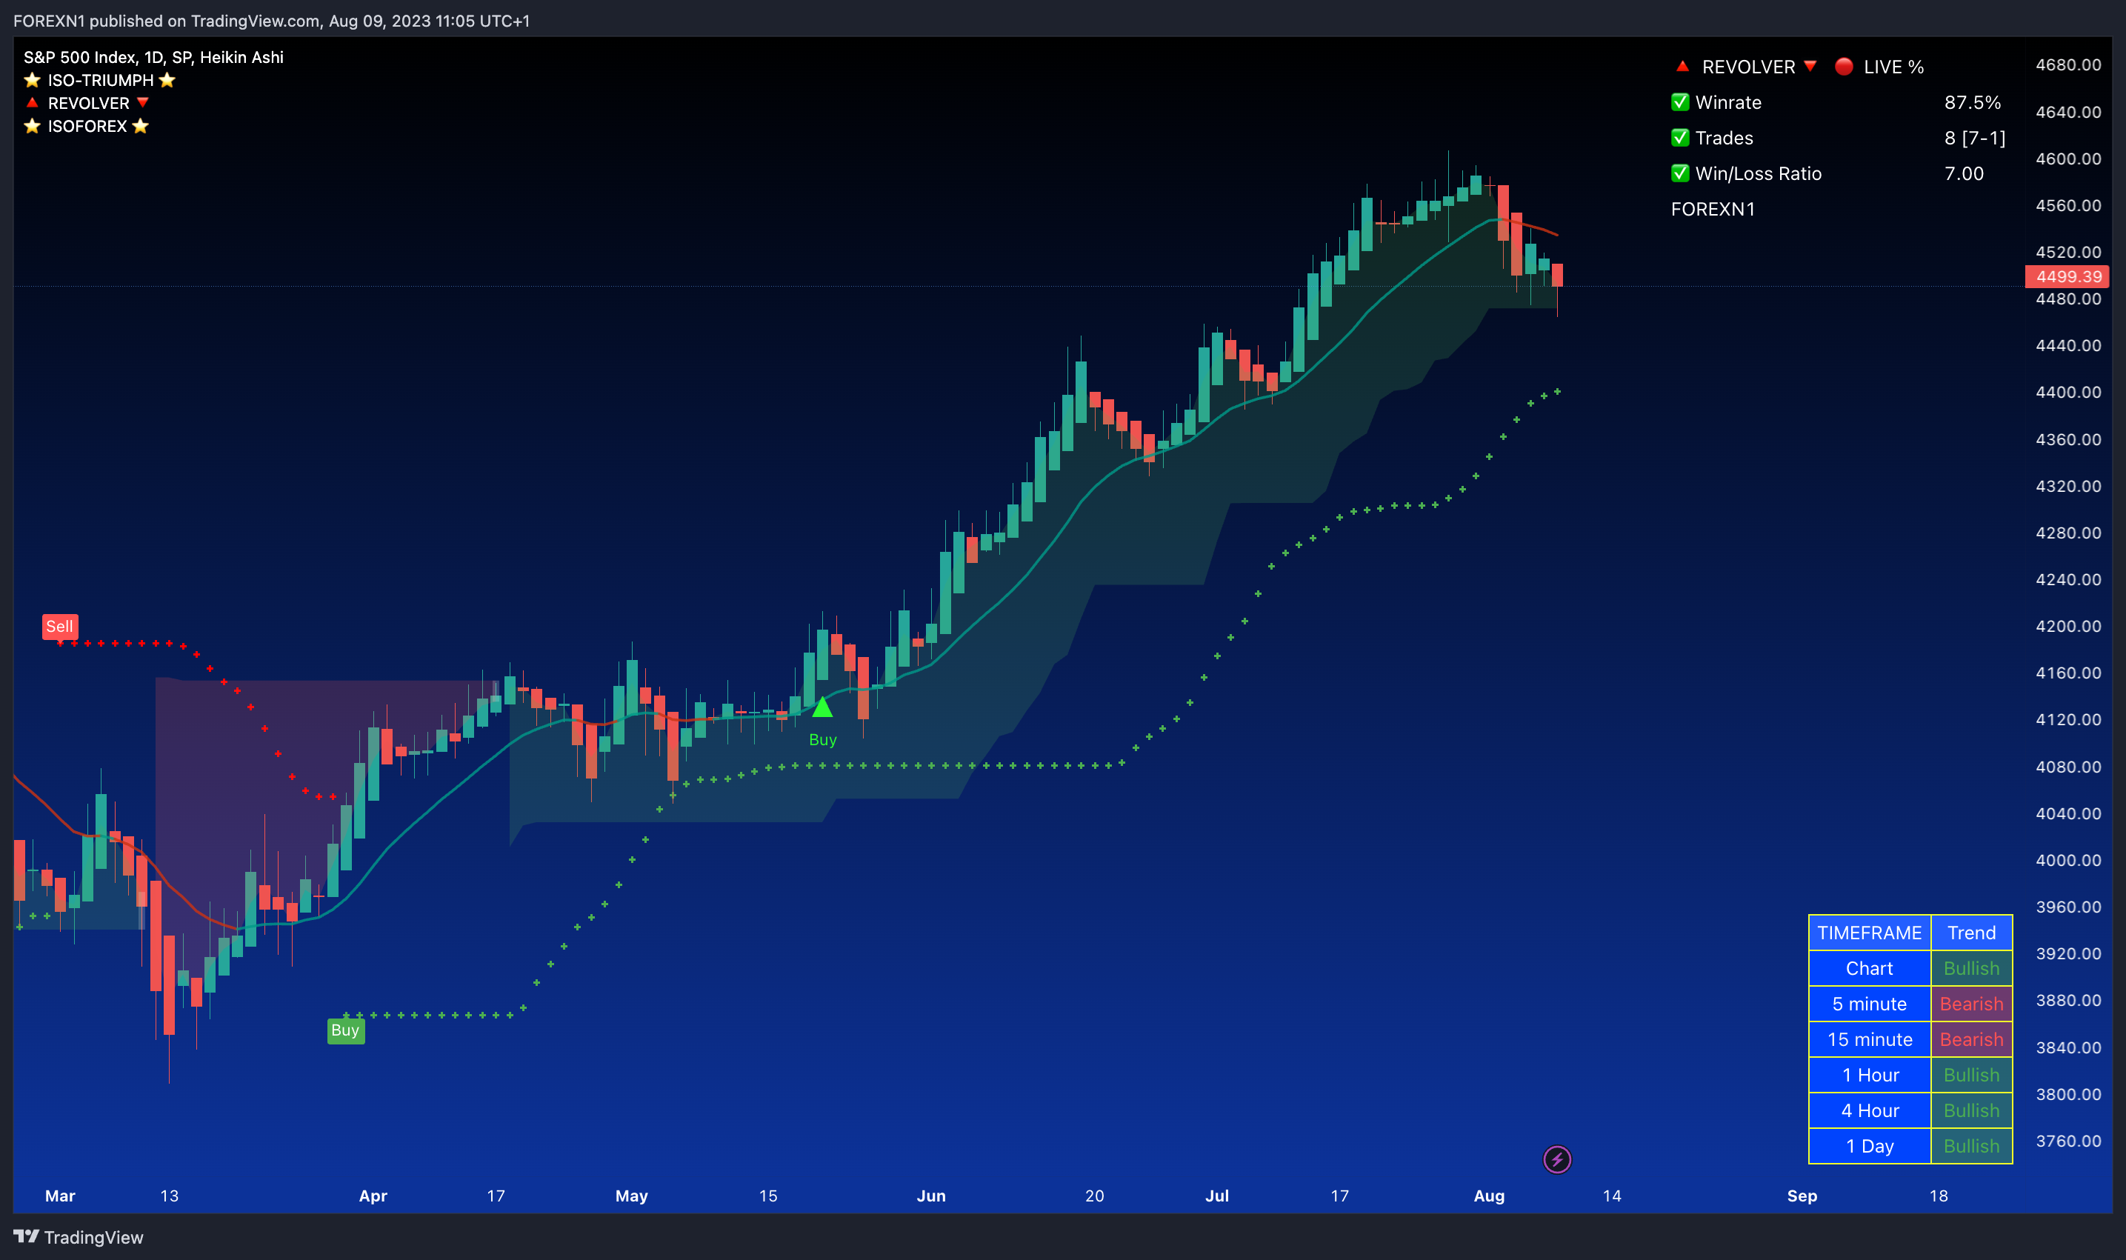Click the 1 Hour timeframe cell
Image resolution: width=2126 pixels, height=1260 pixels.
pyautogui.click(x=1870, y=1075)
